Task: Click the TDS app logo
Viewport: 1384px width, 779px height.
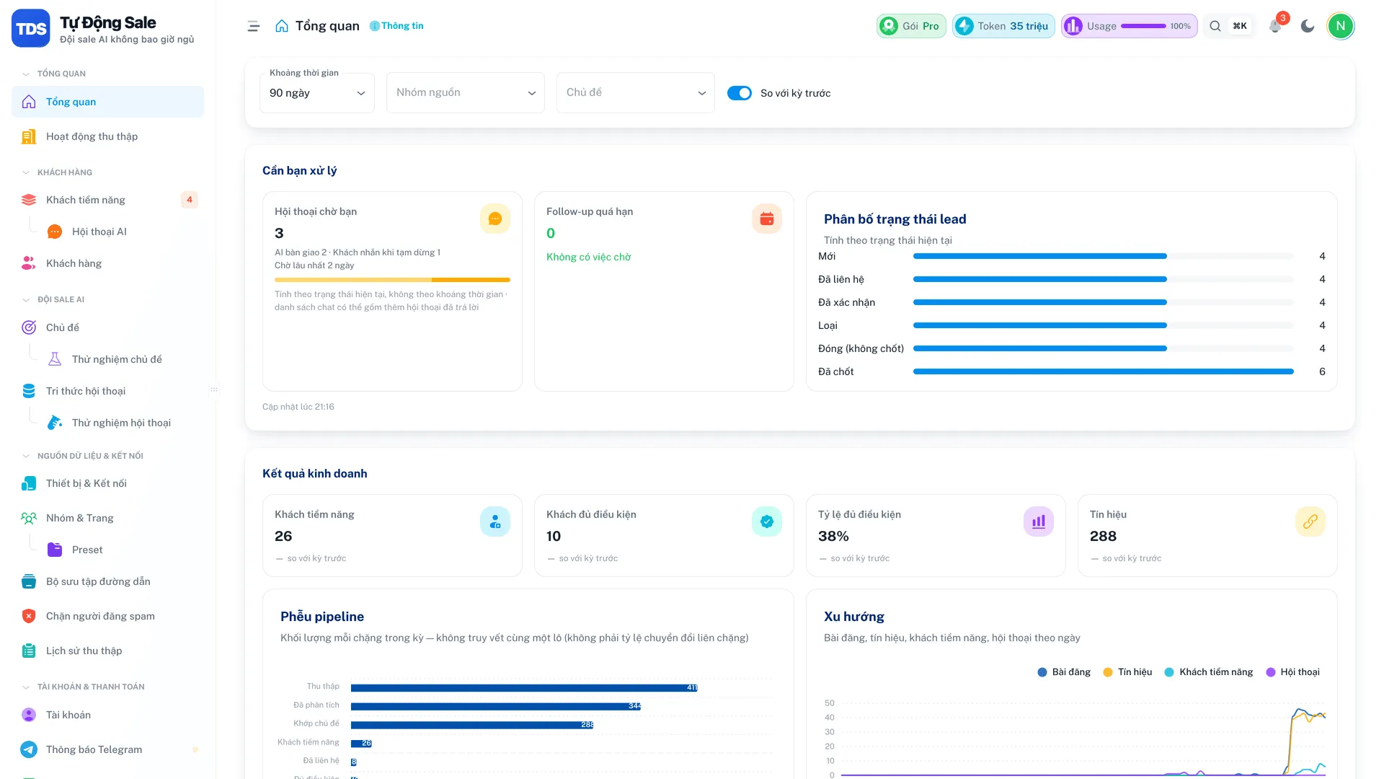Action: tap(31, 28)
